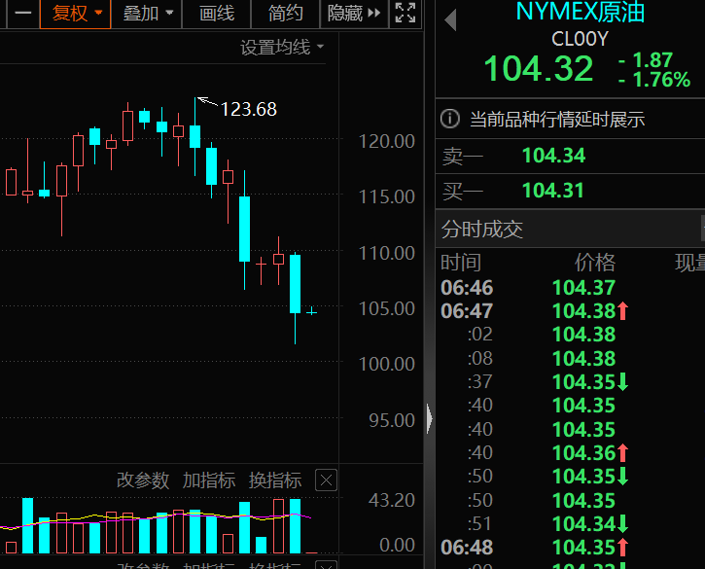Click the 分时成交 section header

(482, 230)
